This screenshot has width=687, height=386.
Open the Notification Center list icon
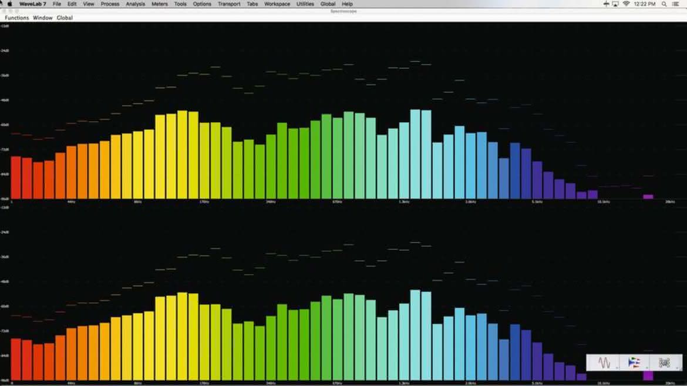(676, 4)
